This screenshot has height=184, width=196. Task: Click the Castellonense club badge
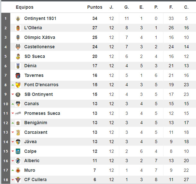(18, 47)
